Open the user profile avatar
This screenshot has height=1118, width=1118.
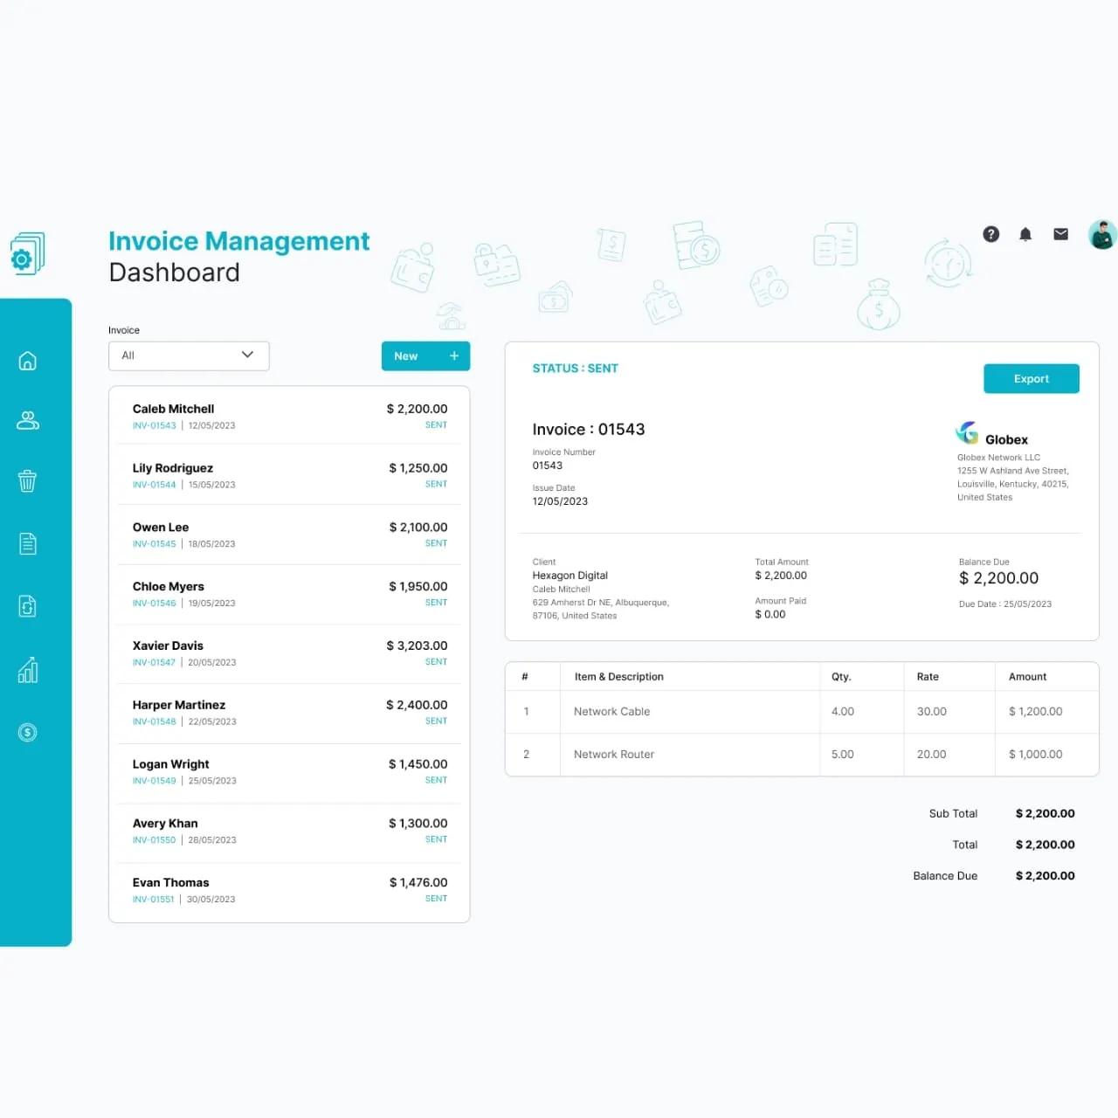[1102, 234]
